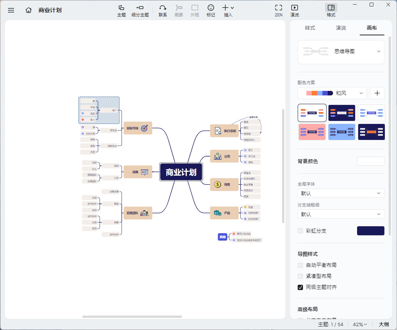397x330 pixels.
Task: Click the document search icon on 执行总结
Action: (218, 131)
